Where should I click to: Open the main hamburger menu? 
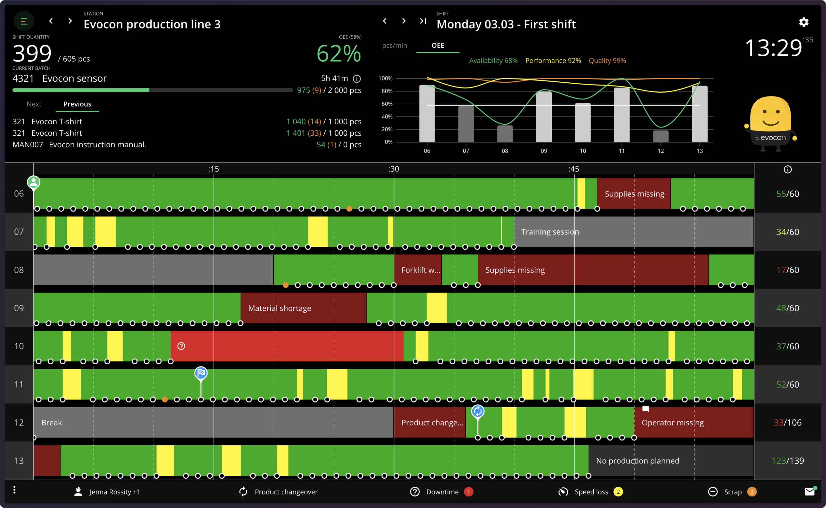[x=24, y=22]
